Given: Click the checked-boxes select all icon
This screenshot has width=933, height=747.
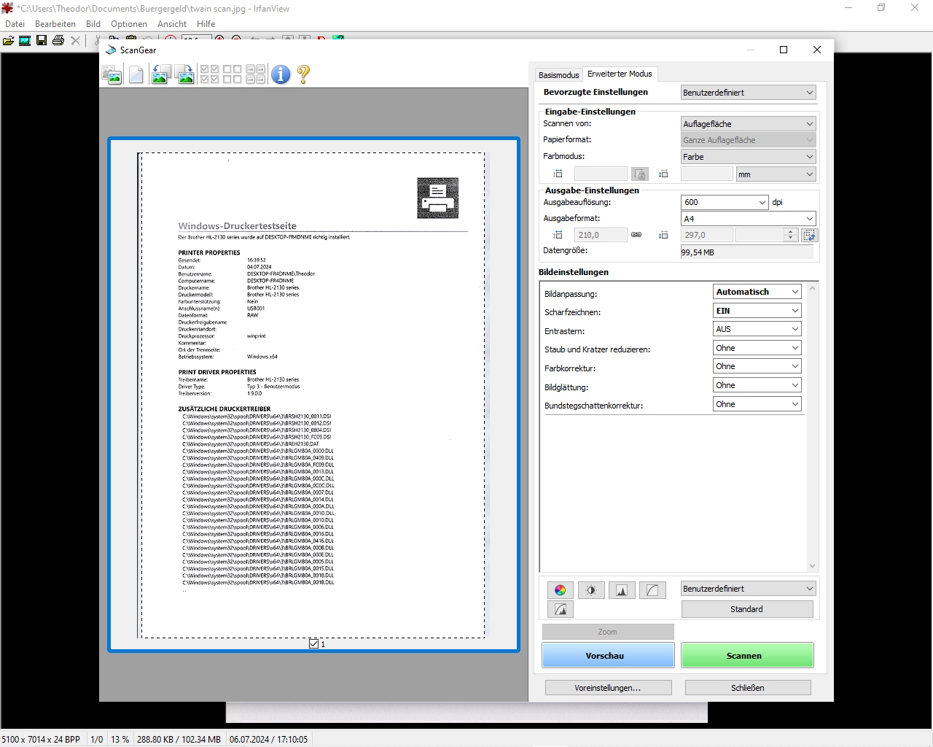Looking at the screenshot, I should pos(210,74).
